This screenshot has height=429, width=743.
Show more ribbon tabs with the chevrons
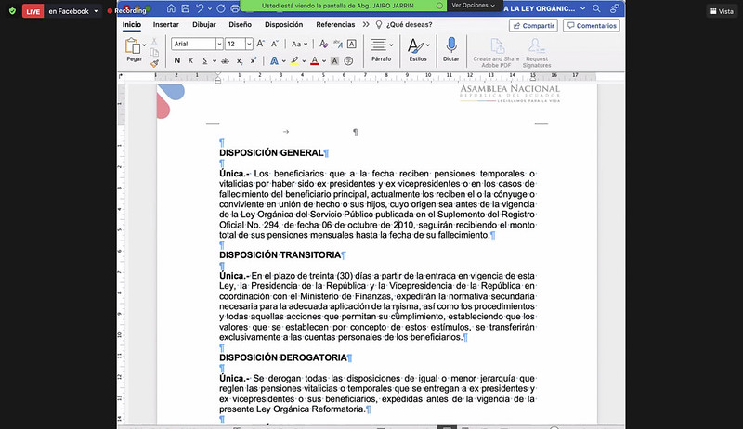[x=366, y=25]
